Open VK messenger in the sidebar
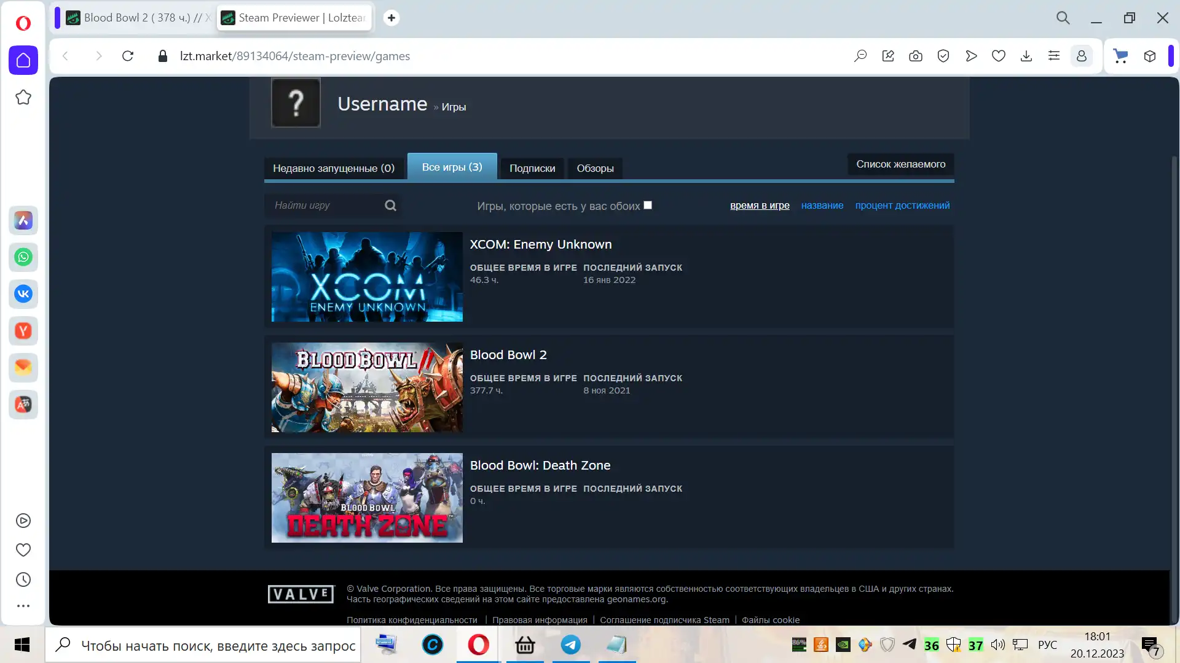 23,294
